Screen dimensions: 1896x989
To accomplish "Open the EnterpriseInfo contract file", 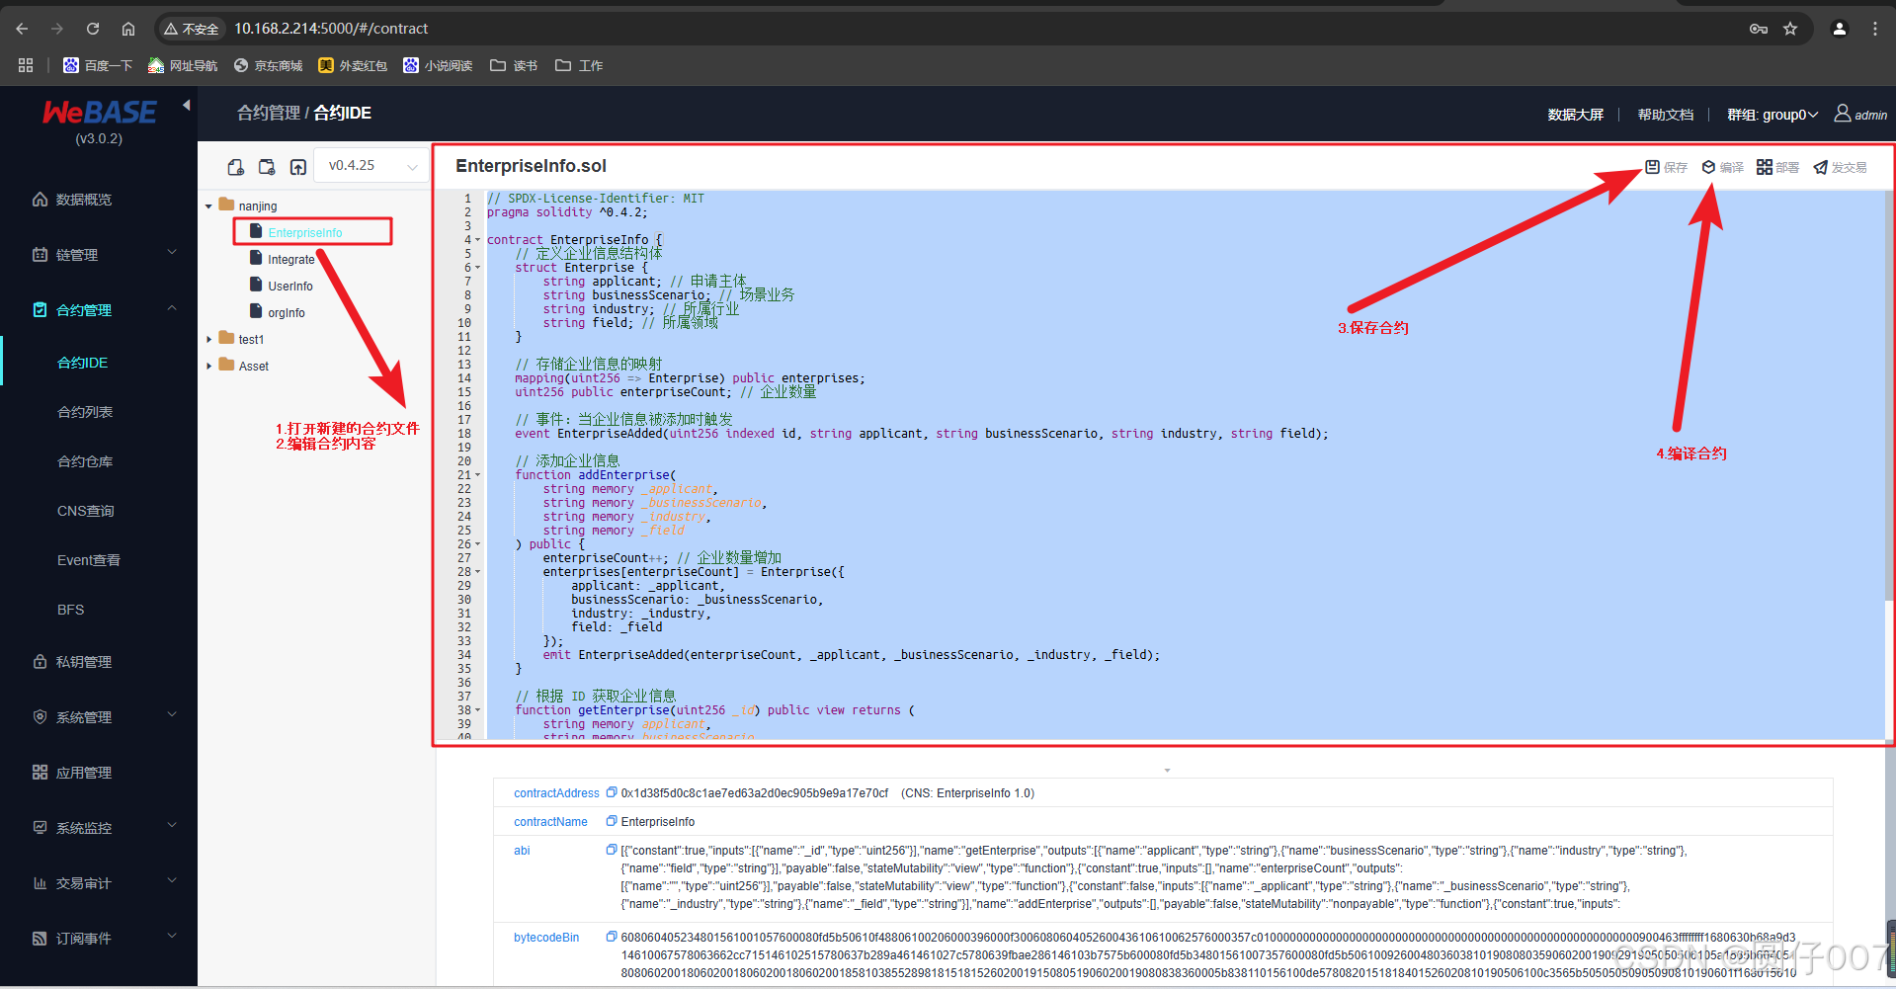I will tap(304, 232).
